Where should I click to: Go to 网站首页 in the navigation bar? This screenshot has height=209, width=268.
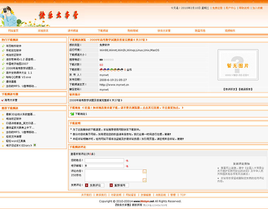pyautogui.click(x=13, y=31)
